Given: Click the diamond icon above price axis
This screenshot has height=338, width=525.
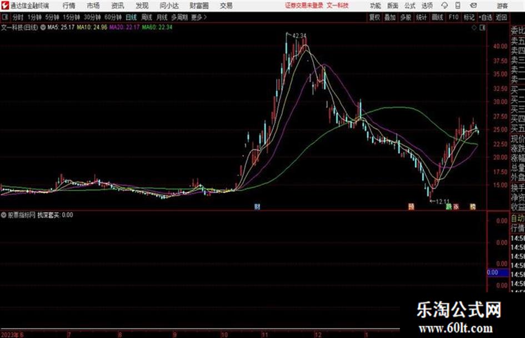Looking at the screenshot, I should pos(474,28).
